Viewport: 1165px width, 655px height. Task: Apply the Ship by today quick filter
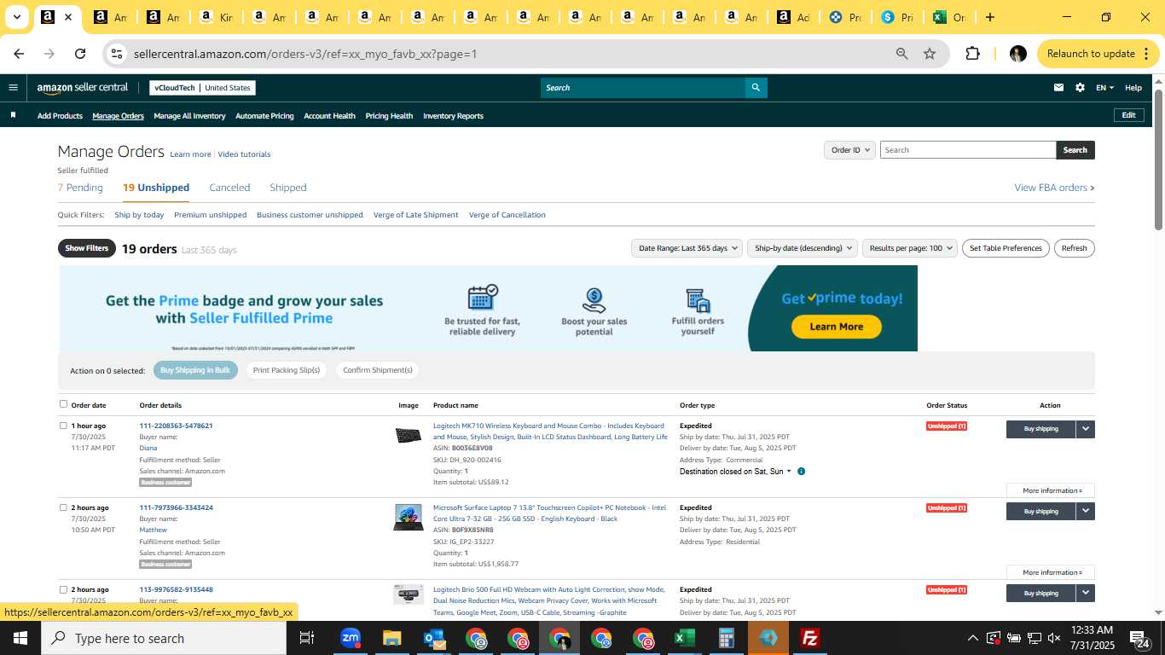coord(139,215)
